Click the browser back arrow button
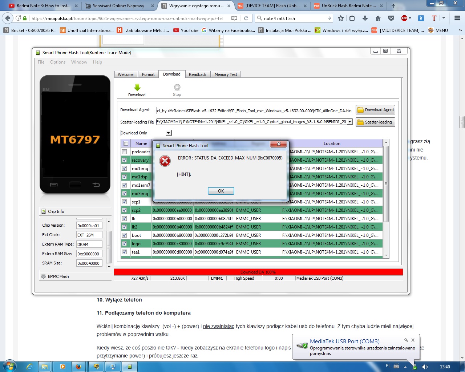This screenshot has width=465, height=372. (8, 18)
